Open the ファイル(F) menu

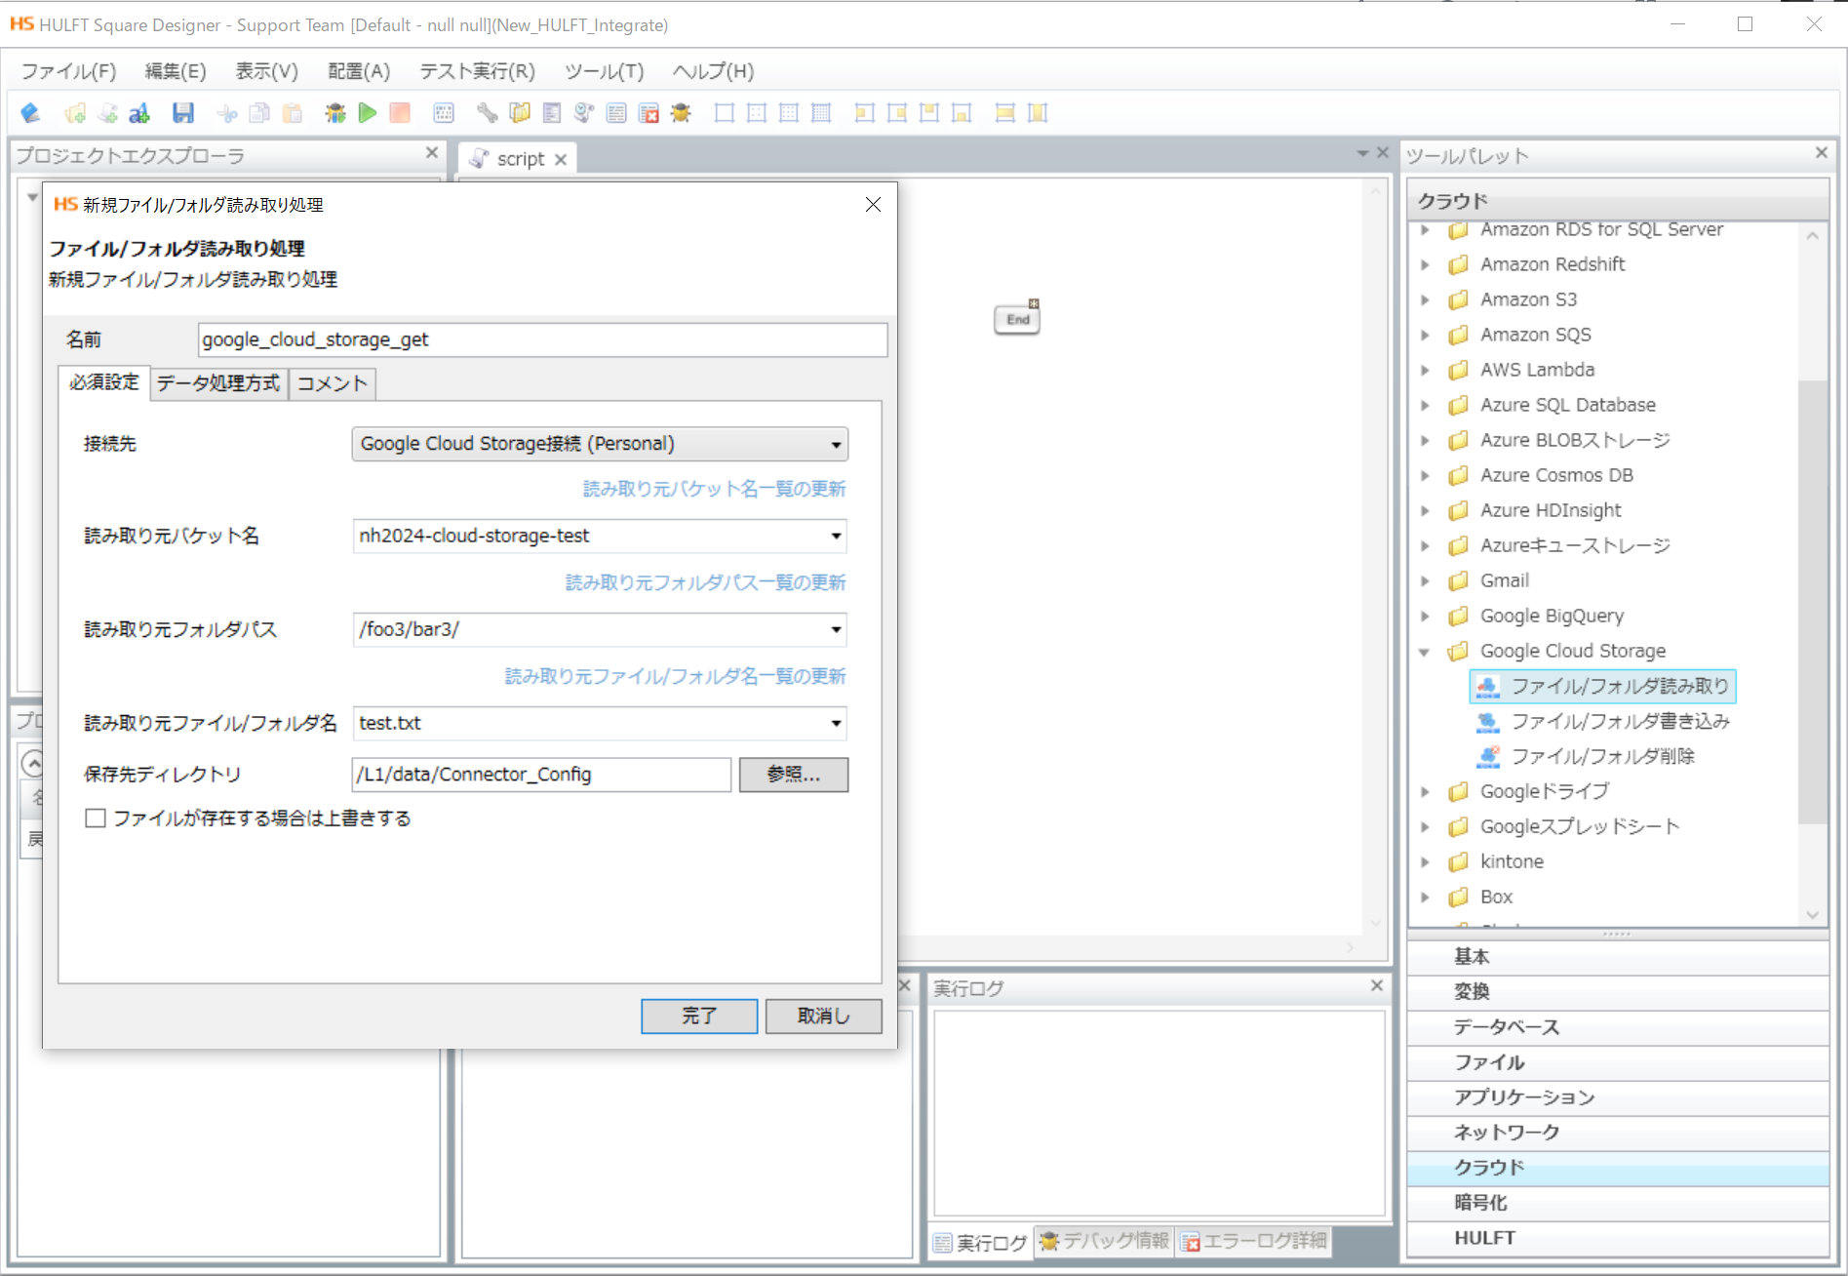(68, 71)
